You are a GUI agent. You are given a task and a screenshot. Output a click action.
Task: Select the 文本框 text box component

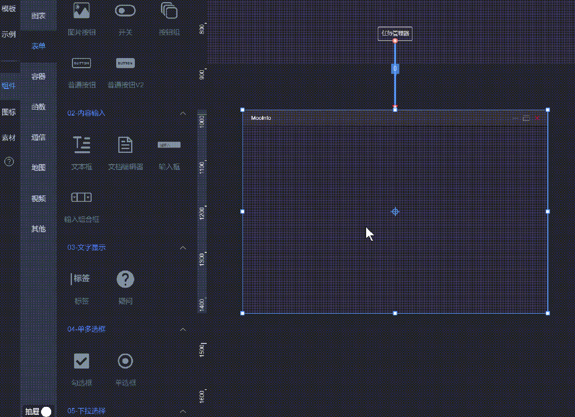[x=82, y=145]
